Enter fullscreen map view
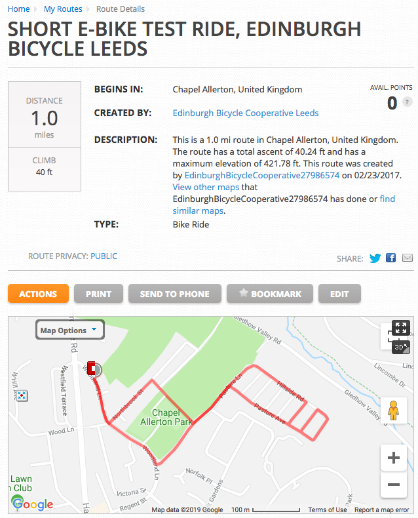Screen dimensions: 418x518 click(x=400, y=328)
